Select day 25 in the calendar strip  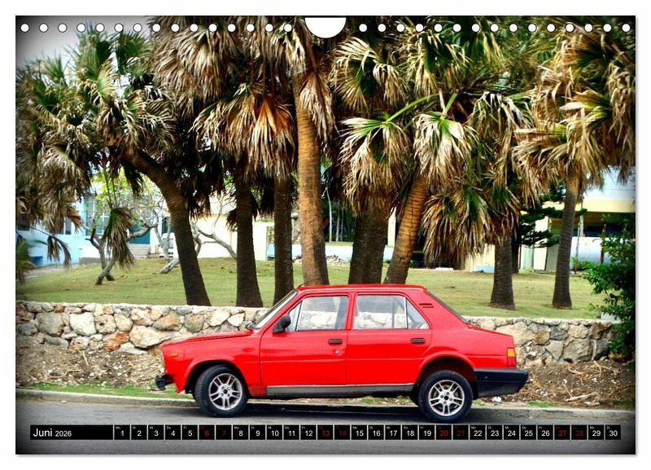[528, 433]
